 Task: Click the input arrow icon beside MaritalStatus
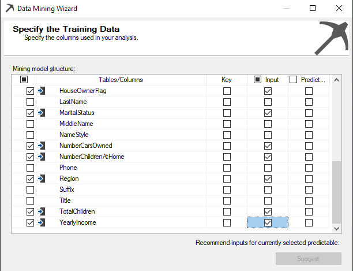(42, 113)
